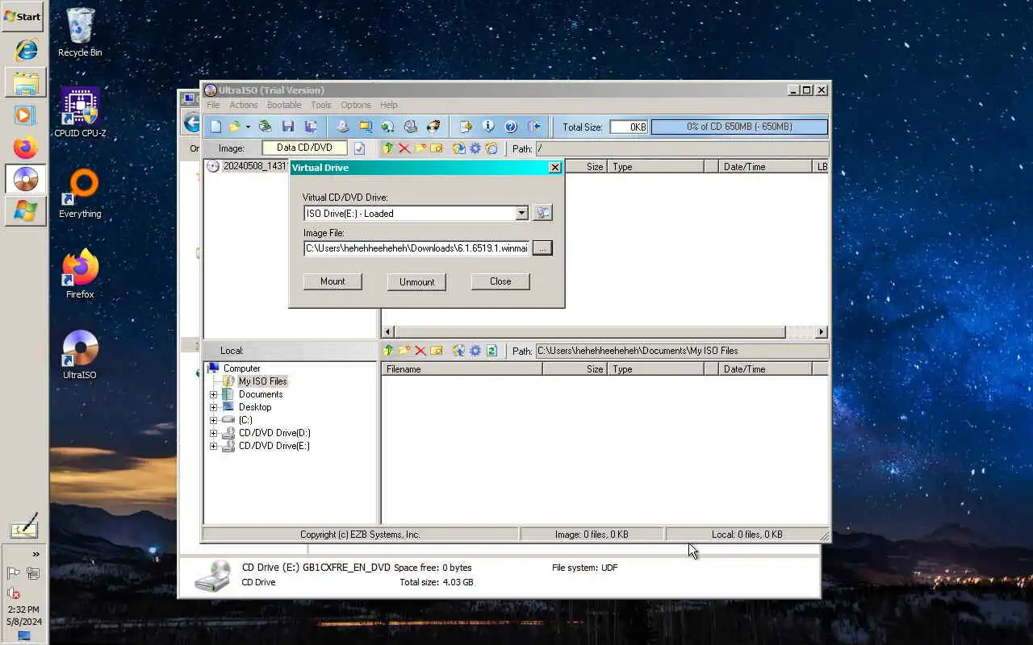Click the drive icon button beside ISO Drive dropdown

click(543, 213)
